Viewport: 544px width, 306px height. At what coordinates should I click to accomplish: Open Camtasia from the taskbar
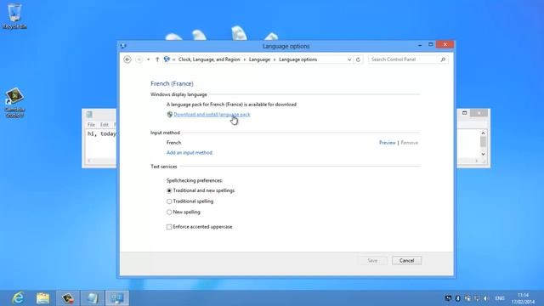68,298
